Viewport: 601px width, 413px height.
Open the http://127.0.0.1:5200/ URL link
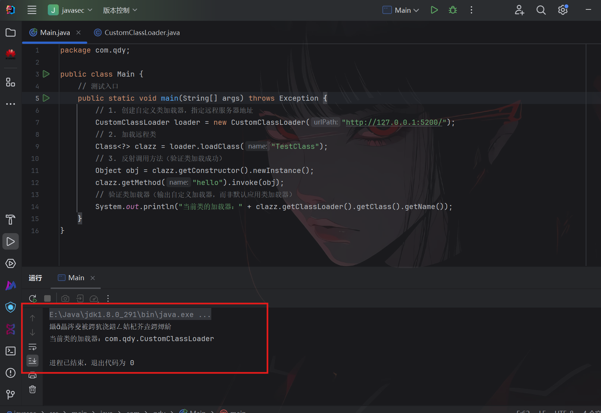coord(394,122)
